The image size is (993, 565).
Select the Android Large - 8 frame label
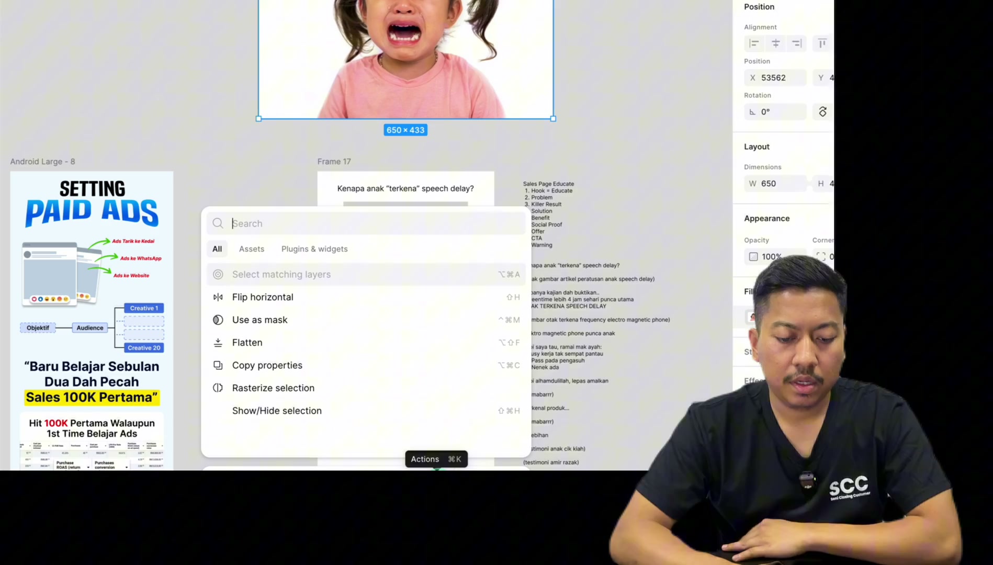(43, 162)
